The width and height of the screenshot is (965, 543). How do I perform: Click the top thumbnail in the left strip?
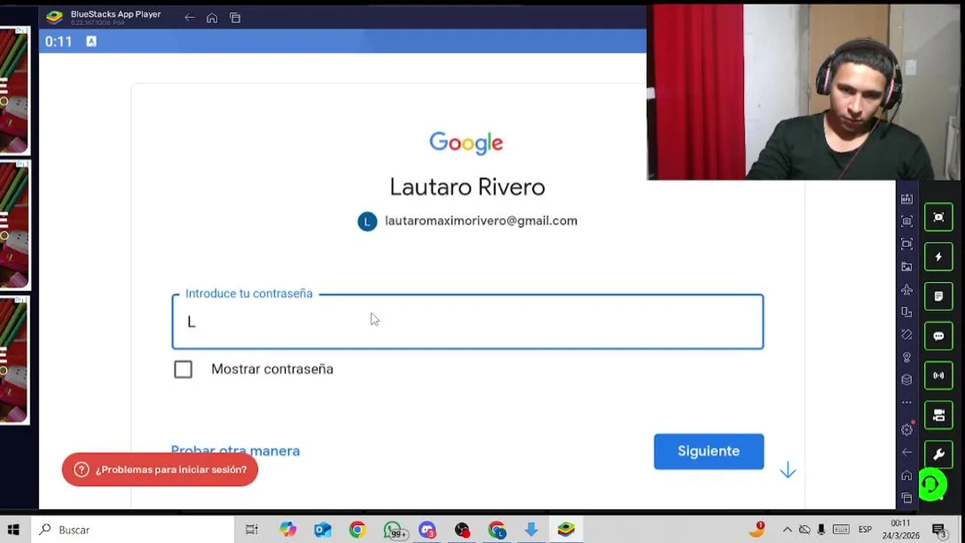tap(14, 91)
